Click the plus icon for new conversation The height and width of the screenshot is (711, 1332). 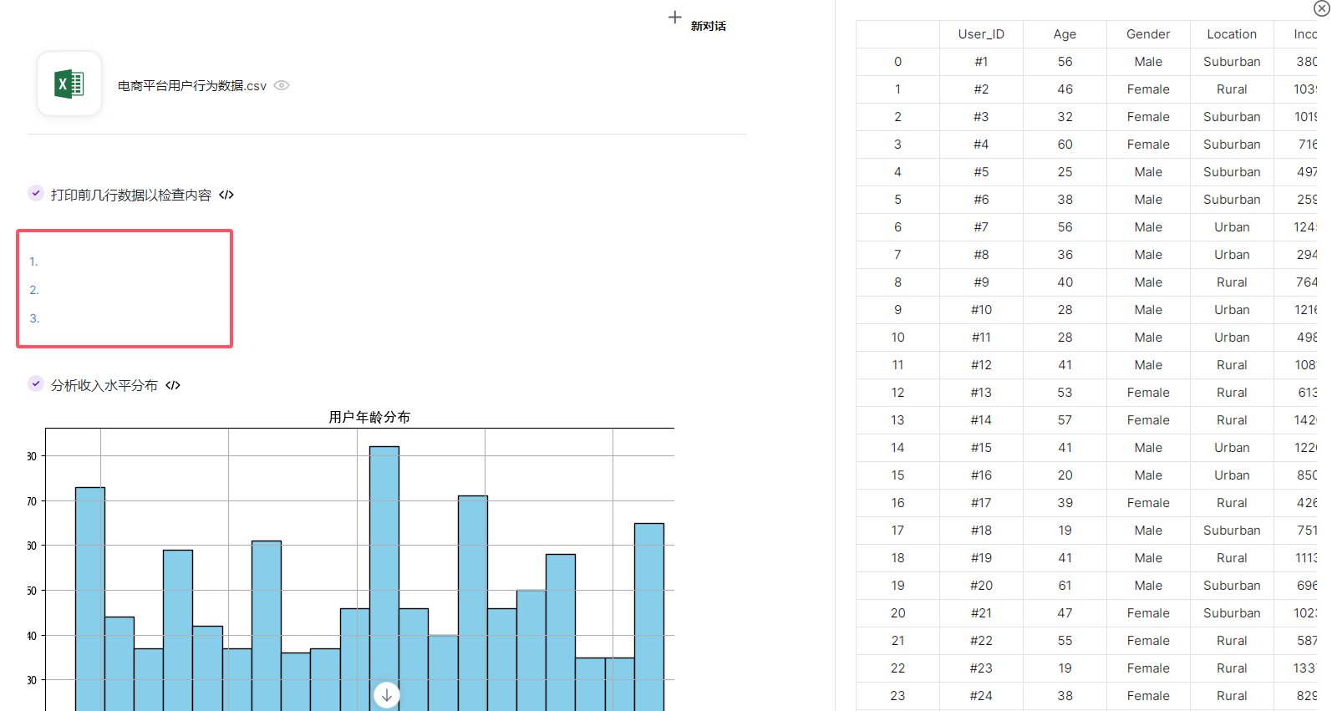pos(675,18)
